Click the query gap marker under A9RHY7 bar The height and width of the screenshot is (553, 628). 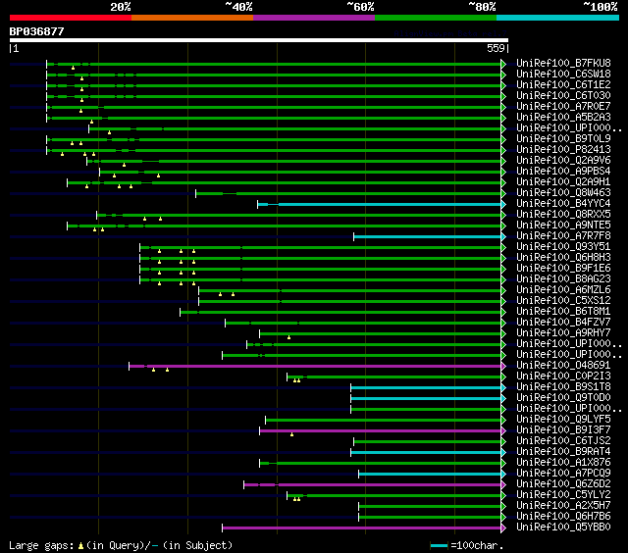[288, 337]
